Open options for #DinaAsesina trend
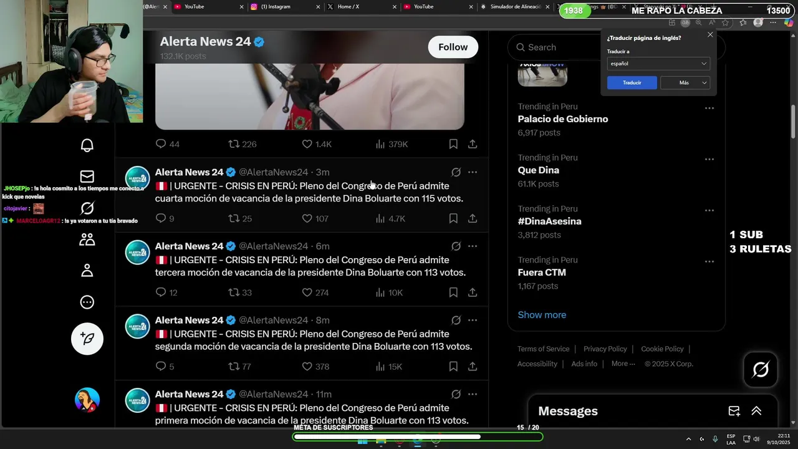 [x=709, y=210]
